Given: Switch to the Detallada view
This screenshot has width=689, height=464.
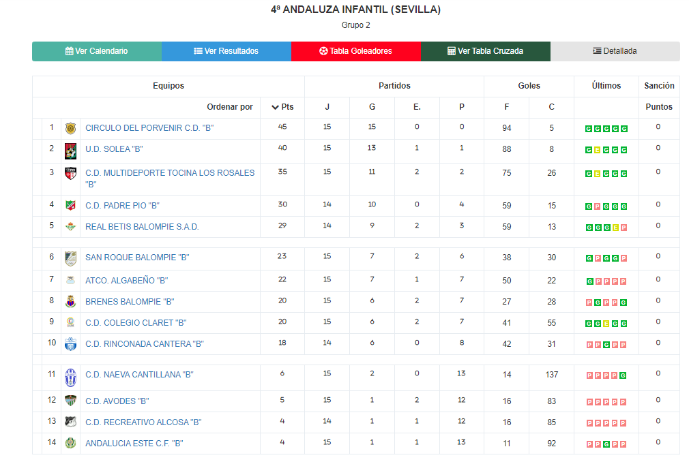Looking at the screenshot, I should coord(615,51).
